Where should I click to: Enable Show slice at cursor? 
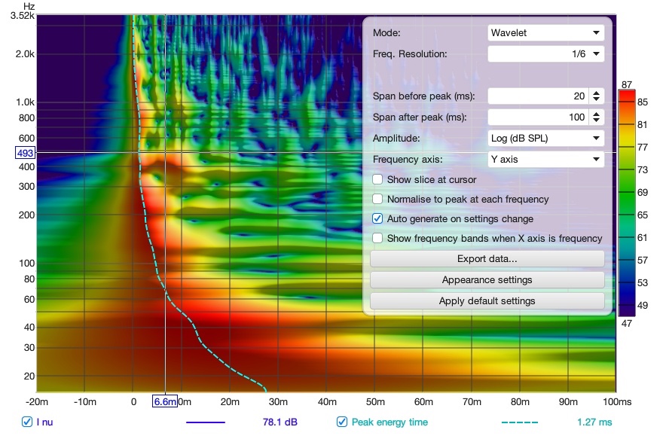click(x=377, y=179)
